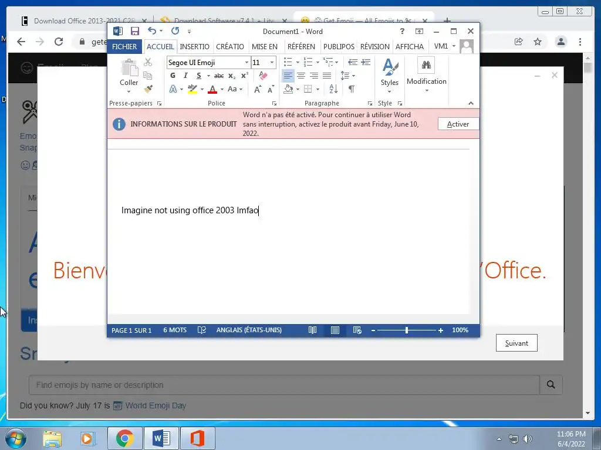
Task: Open proofing status icon in status bar
Action: tap(202, 330)
